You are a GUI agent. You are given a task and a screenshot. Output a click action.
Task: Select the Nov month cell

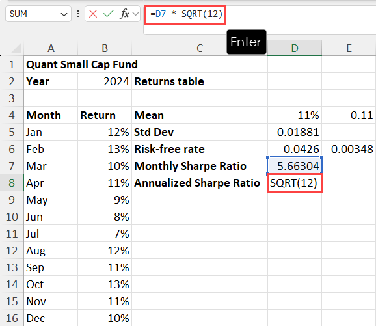pos(51,301)
